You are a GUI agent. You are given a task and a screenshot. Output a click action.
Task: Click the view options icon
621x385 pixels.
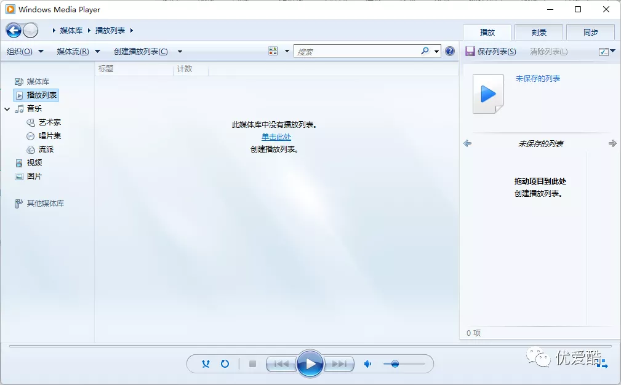click(273, 51)
